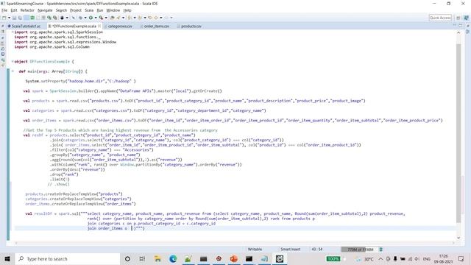Open the Navigate menu
The height and width of the screenshot is (265, 471).
point(45,10)
